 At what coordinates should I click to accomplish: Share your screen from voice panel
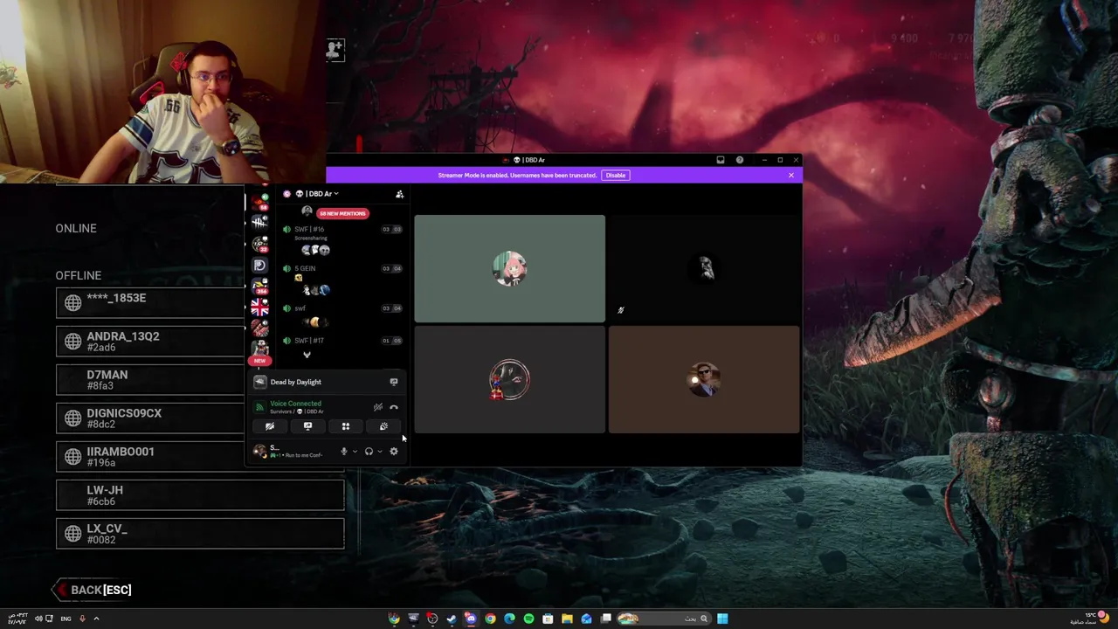coord(307,426)
